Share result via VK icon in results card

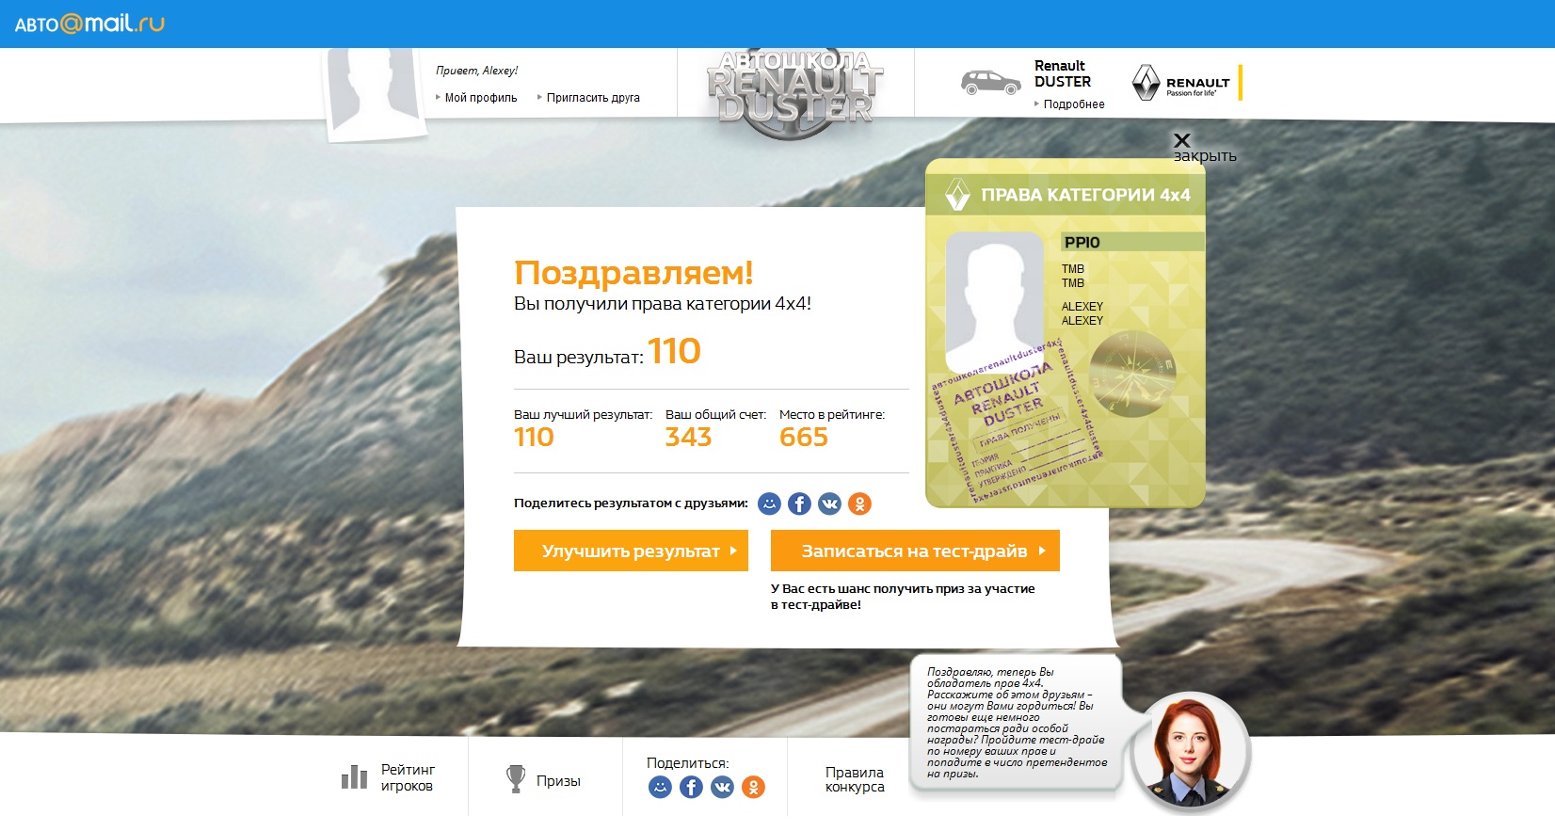[x=829, y=504]
